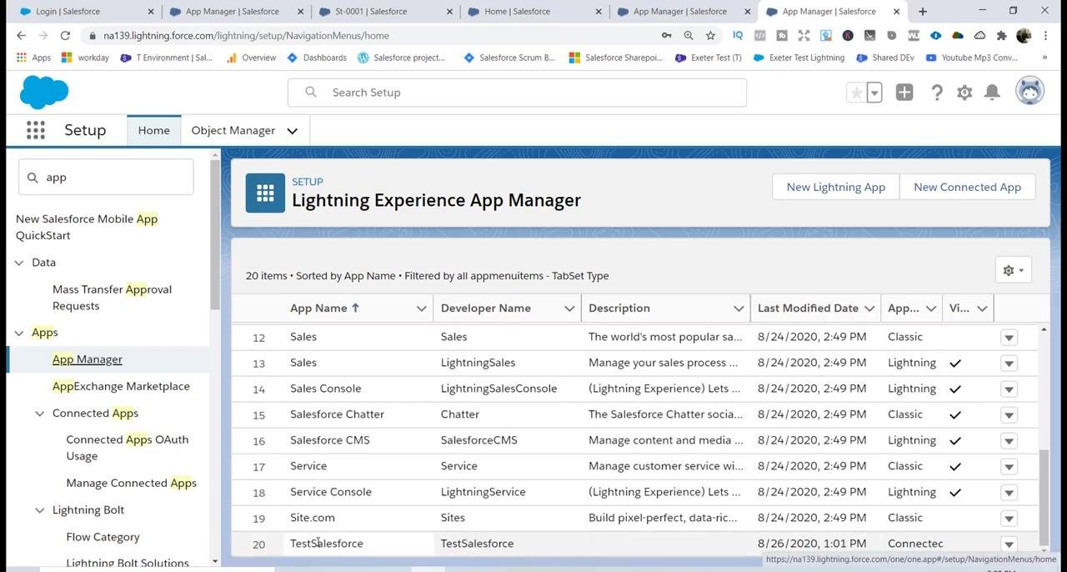Screen dimensions: 1067x572
Task: Open Manage Connected Apps
Action: tap(131, 483)
